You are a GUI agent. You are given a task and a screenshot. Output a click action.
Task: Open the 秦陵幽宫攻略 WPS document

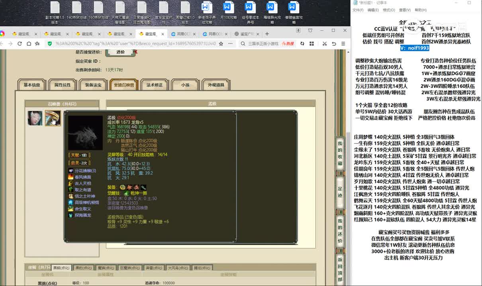coord(294,12)
